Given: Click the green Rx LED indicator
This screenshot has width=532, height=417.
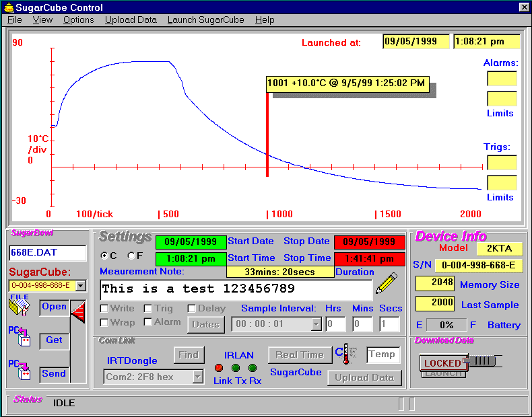Looking at the screenshot, I should tap(252, 368).
